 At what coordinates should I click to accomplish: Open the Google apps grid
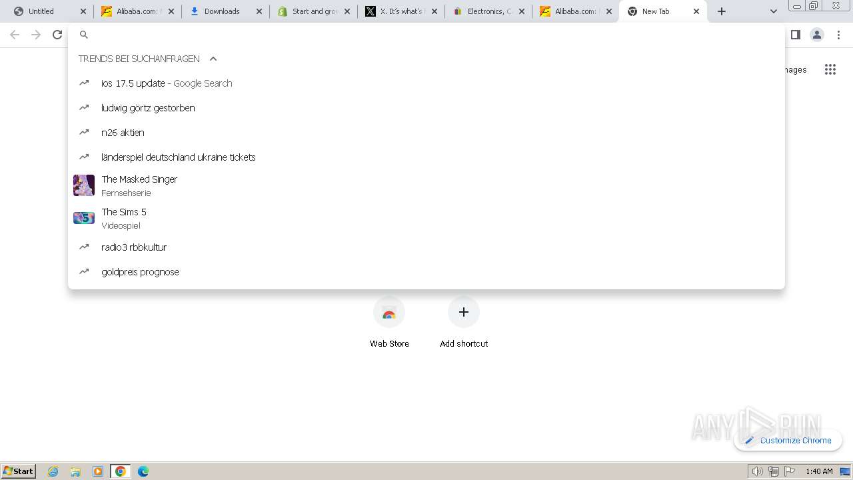click(830, 69)
